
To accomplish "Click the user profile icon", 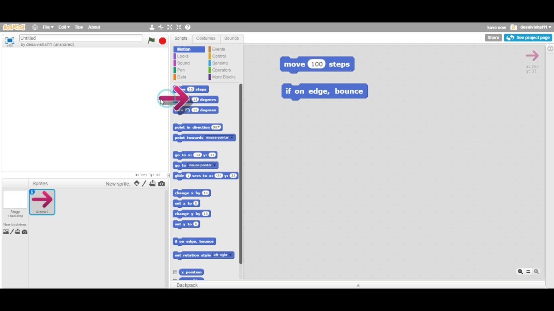I will point(514,27).
